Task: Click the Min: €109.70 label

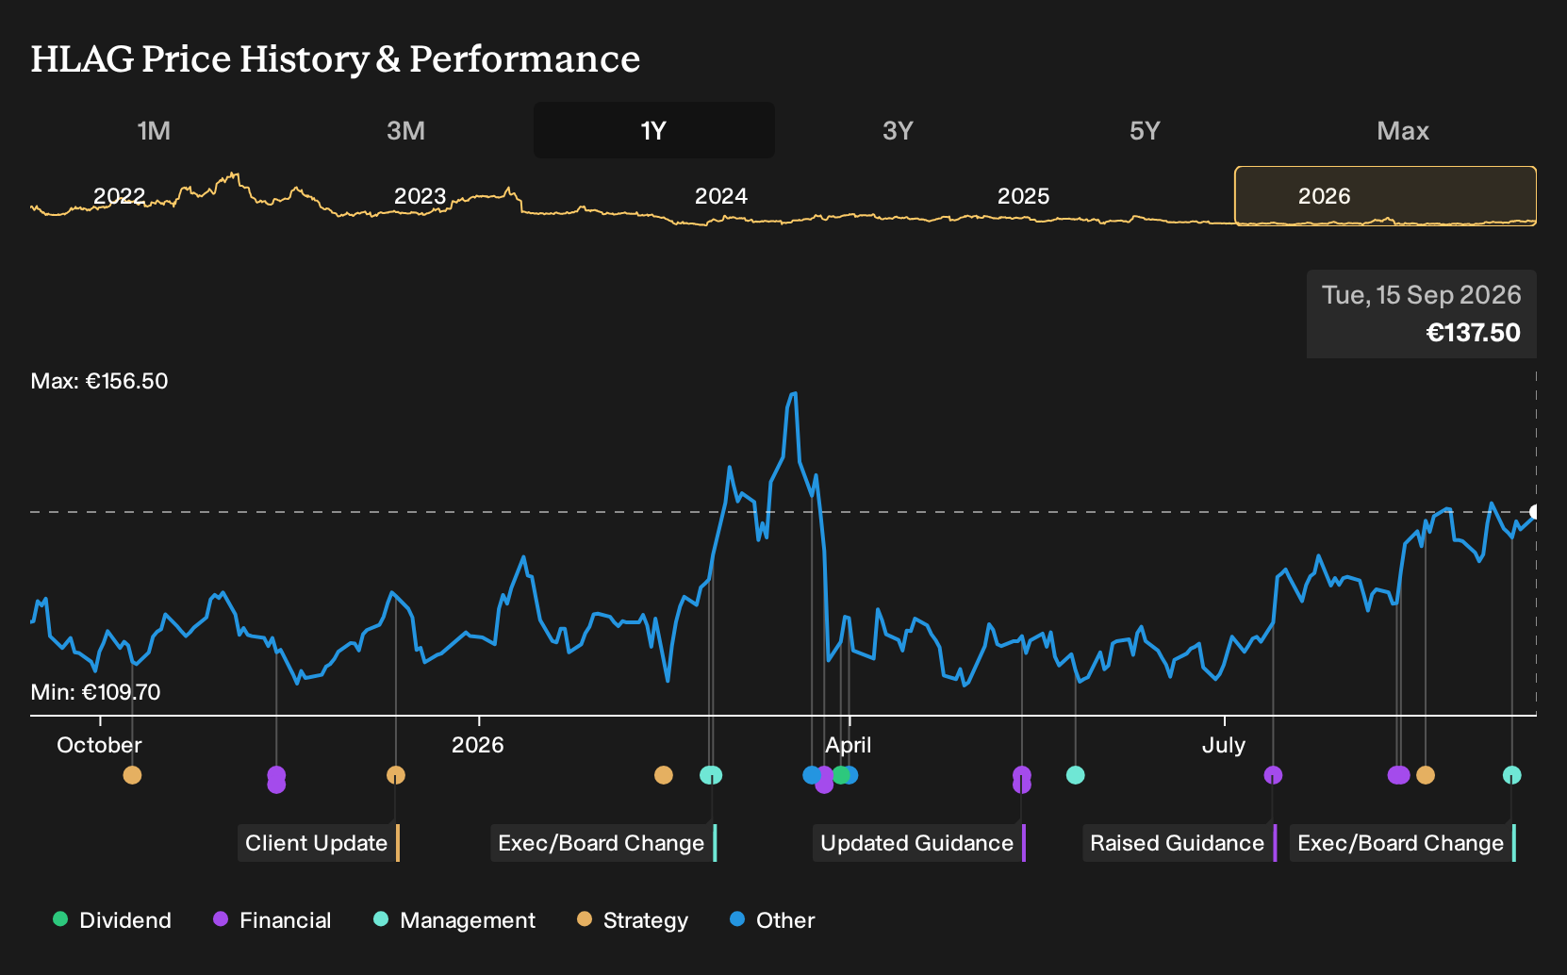Action: (x=95, y=692)
